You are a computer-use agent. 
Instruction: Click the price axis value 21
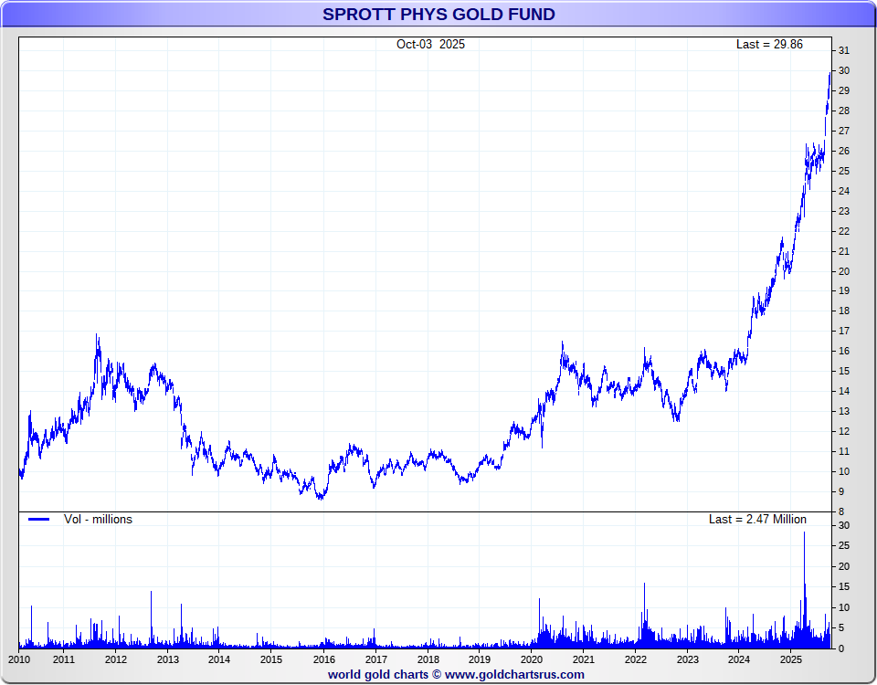click(843, 251)
